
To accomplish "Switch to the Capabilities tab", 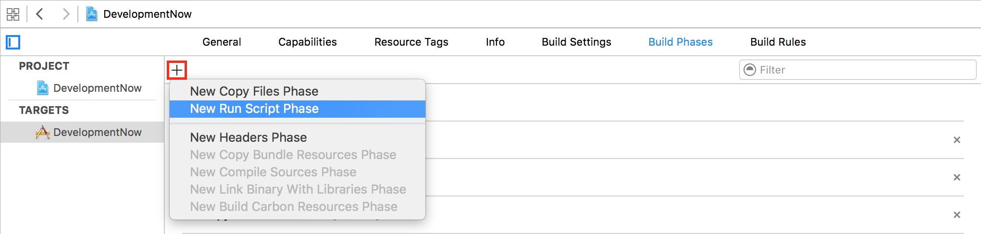I will (307, 42).
